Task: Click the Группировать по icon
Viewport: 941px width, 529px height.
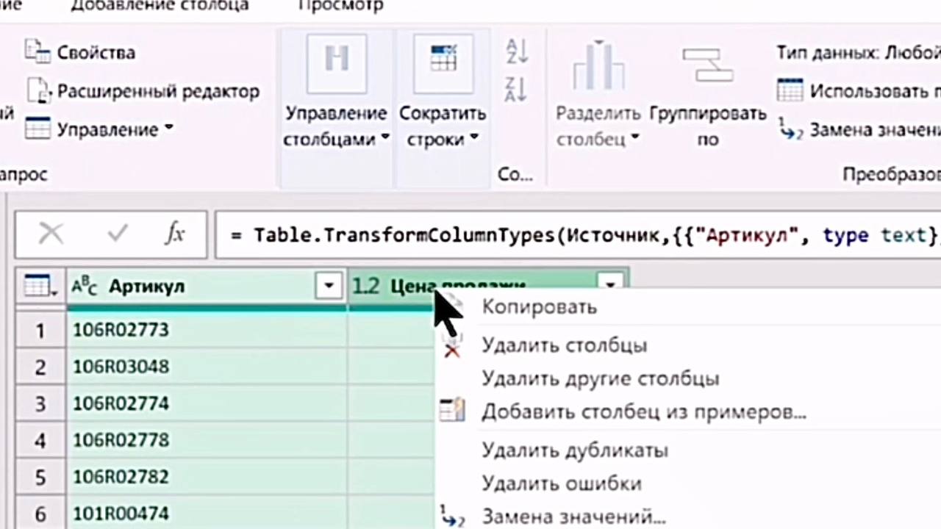Action: [x=707, y=65]
